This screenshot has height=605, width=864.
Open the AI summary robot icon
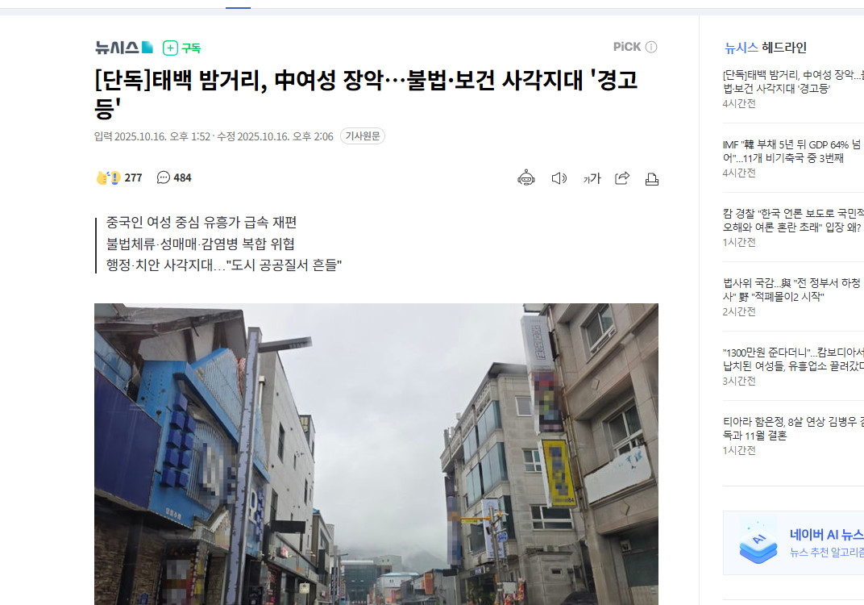tap(526, 177)
